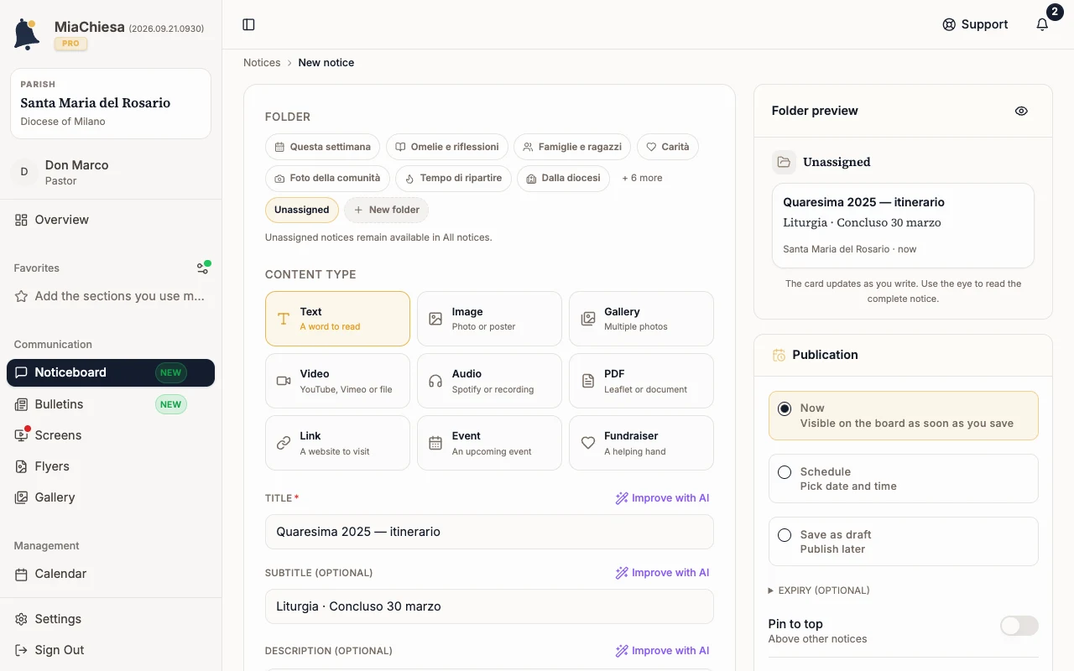The image size is (1074, 671).
Task: Open Settings in the sidebar
Action: [111, 619]
